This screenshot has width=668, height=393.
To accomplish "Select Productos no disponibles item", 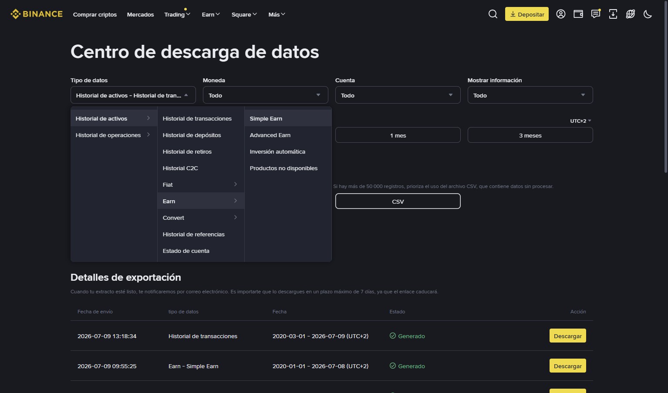I will [288, 168].
